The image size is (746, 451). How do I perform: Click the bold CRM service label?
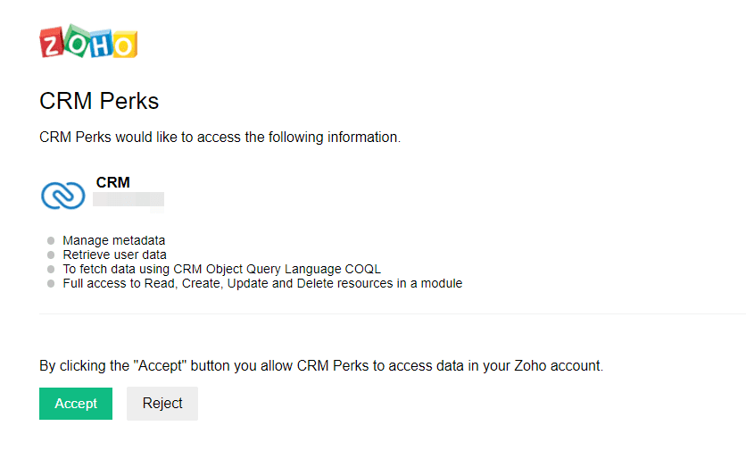pos(113,182)
